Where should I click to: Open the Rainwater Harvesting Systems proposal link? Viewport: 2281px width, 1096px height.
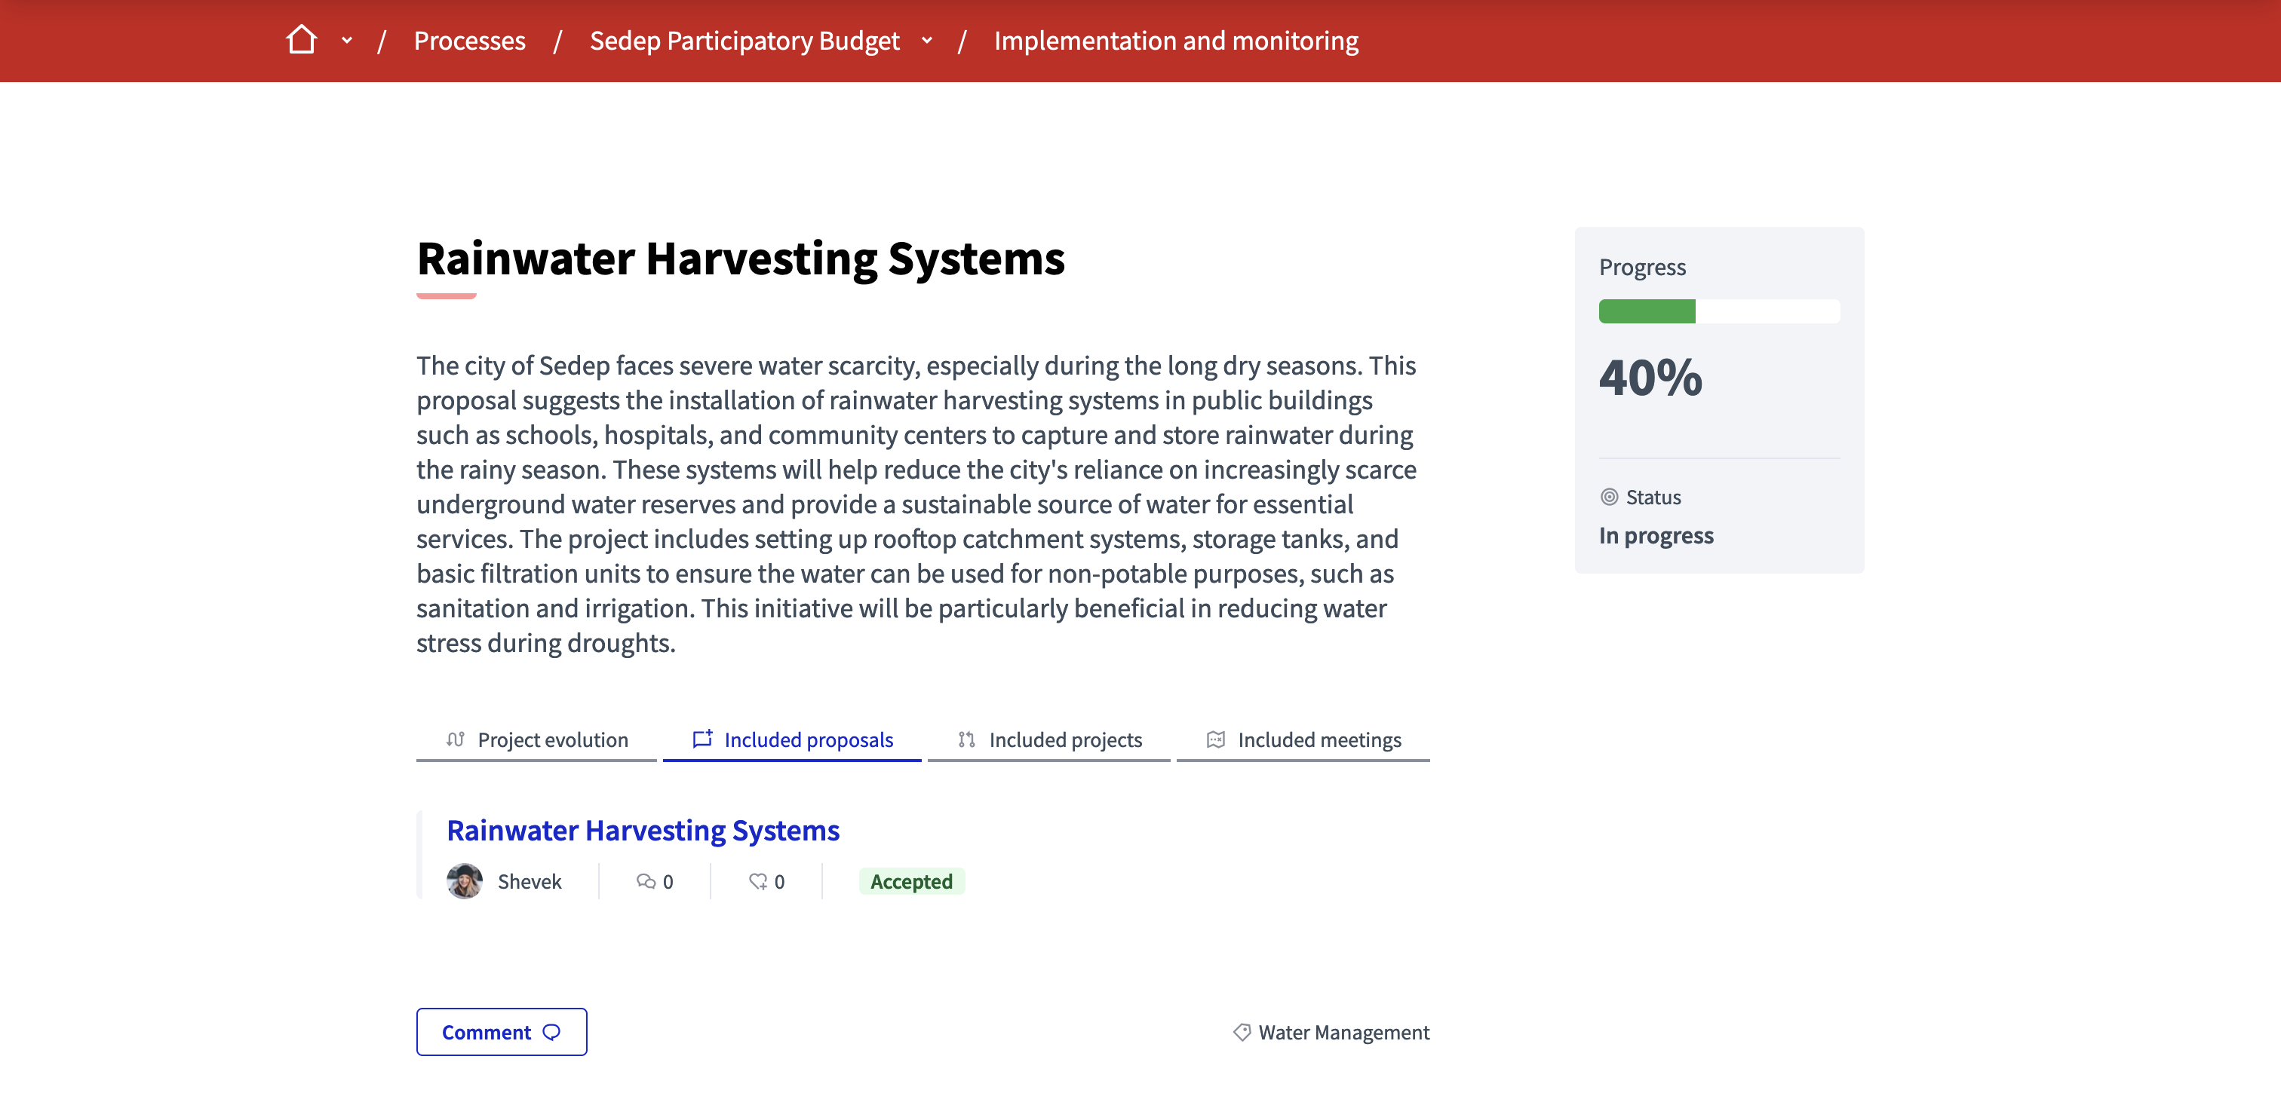point(643,830)
